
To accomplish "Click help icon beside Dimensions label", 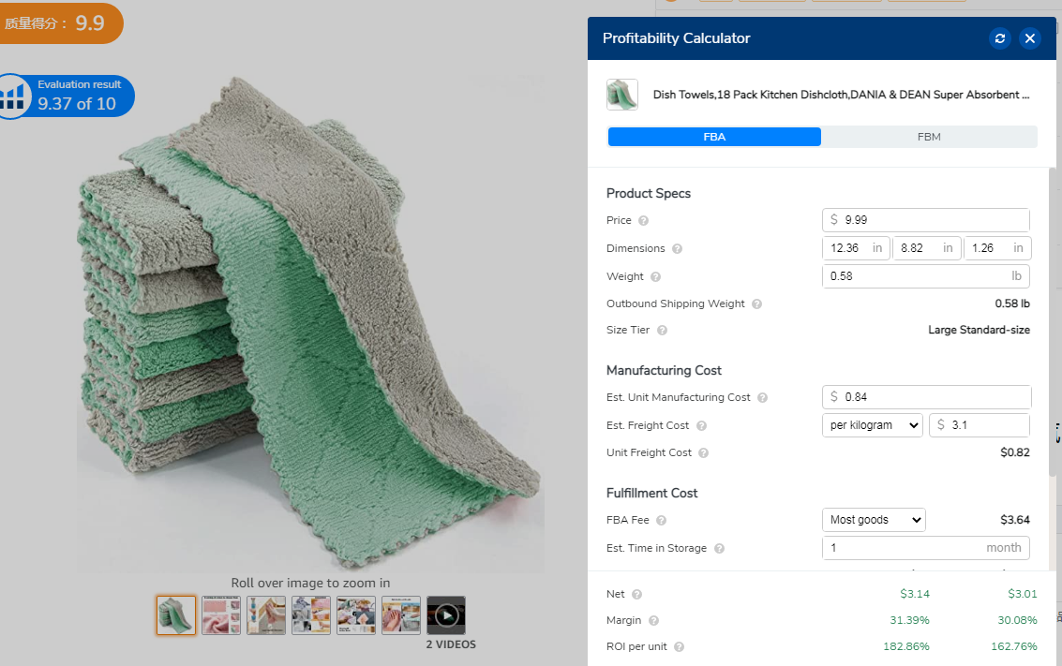I will pos(677,249).
